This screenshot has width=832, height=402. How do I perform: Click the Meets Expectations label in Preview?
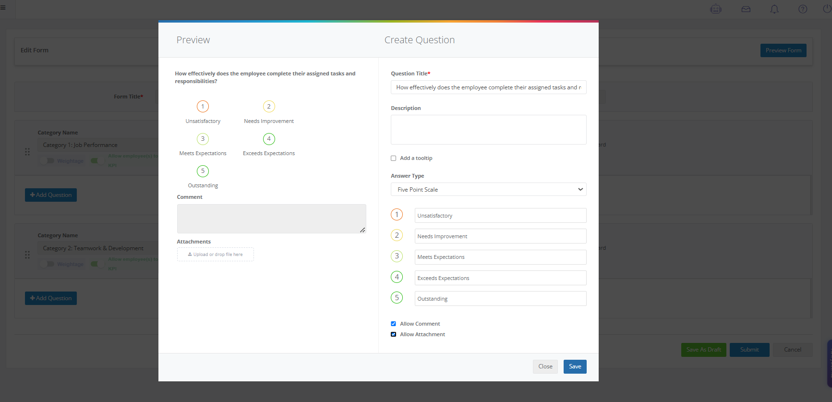click(203, 153)
